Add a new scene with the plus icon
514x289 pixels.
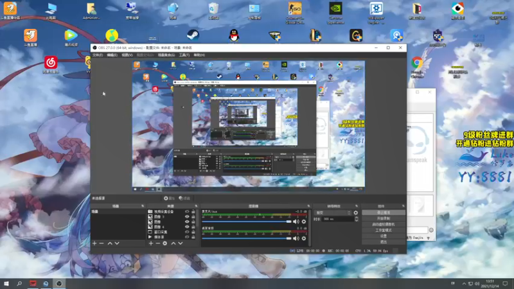pos(94,243)
